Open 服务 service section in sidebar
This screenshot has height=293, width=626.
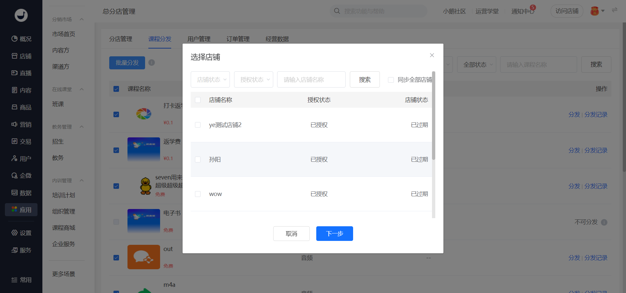click(21, 250)
